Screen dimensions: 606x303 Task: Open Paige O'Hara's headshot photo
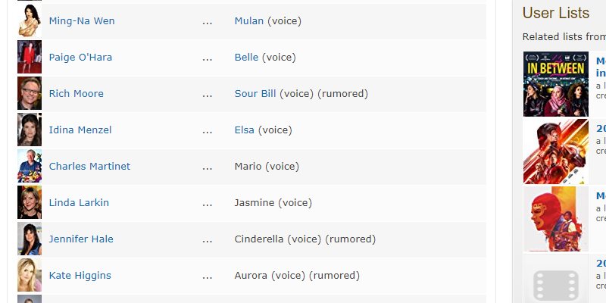pyautogui.click(x=30, y=57)
